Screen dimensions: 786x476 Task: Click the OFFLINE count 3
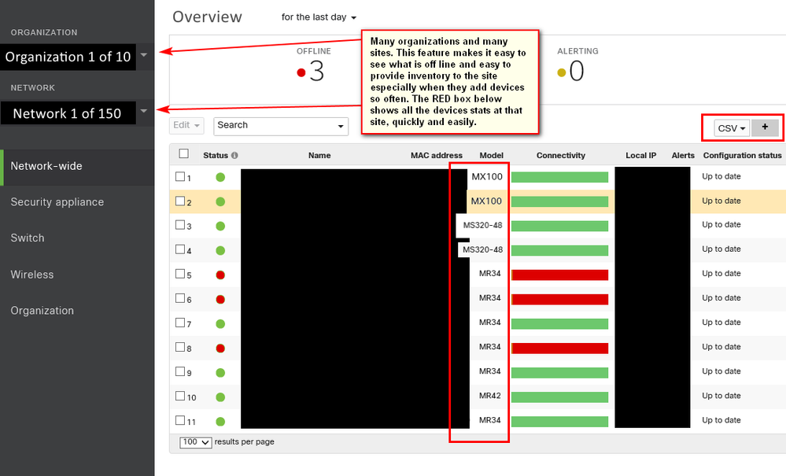[317, 71]
